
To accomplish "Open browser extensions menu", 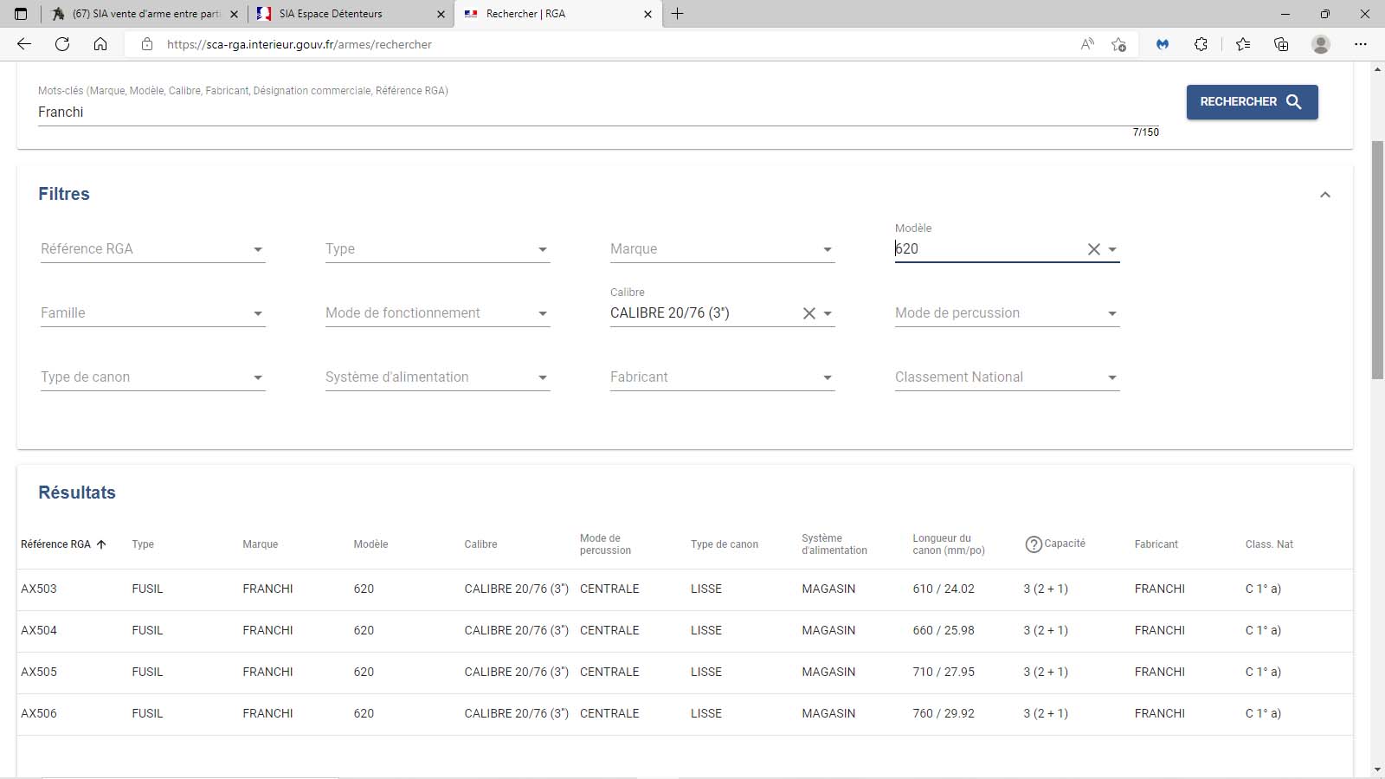I will pyautogui.click(x=1201, y=44).
